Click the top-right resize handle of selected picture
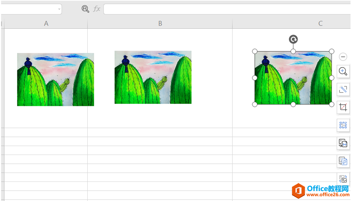The height and width of the screenshot is (201, 352). click(x=332, y=51)
